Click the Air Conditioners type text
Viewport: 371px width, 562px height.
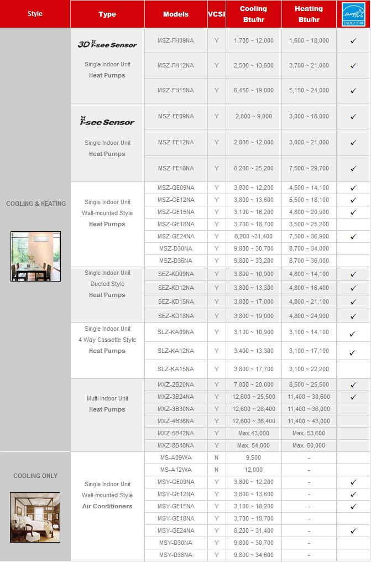point(107,507)
